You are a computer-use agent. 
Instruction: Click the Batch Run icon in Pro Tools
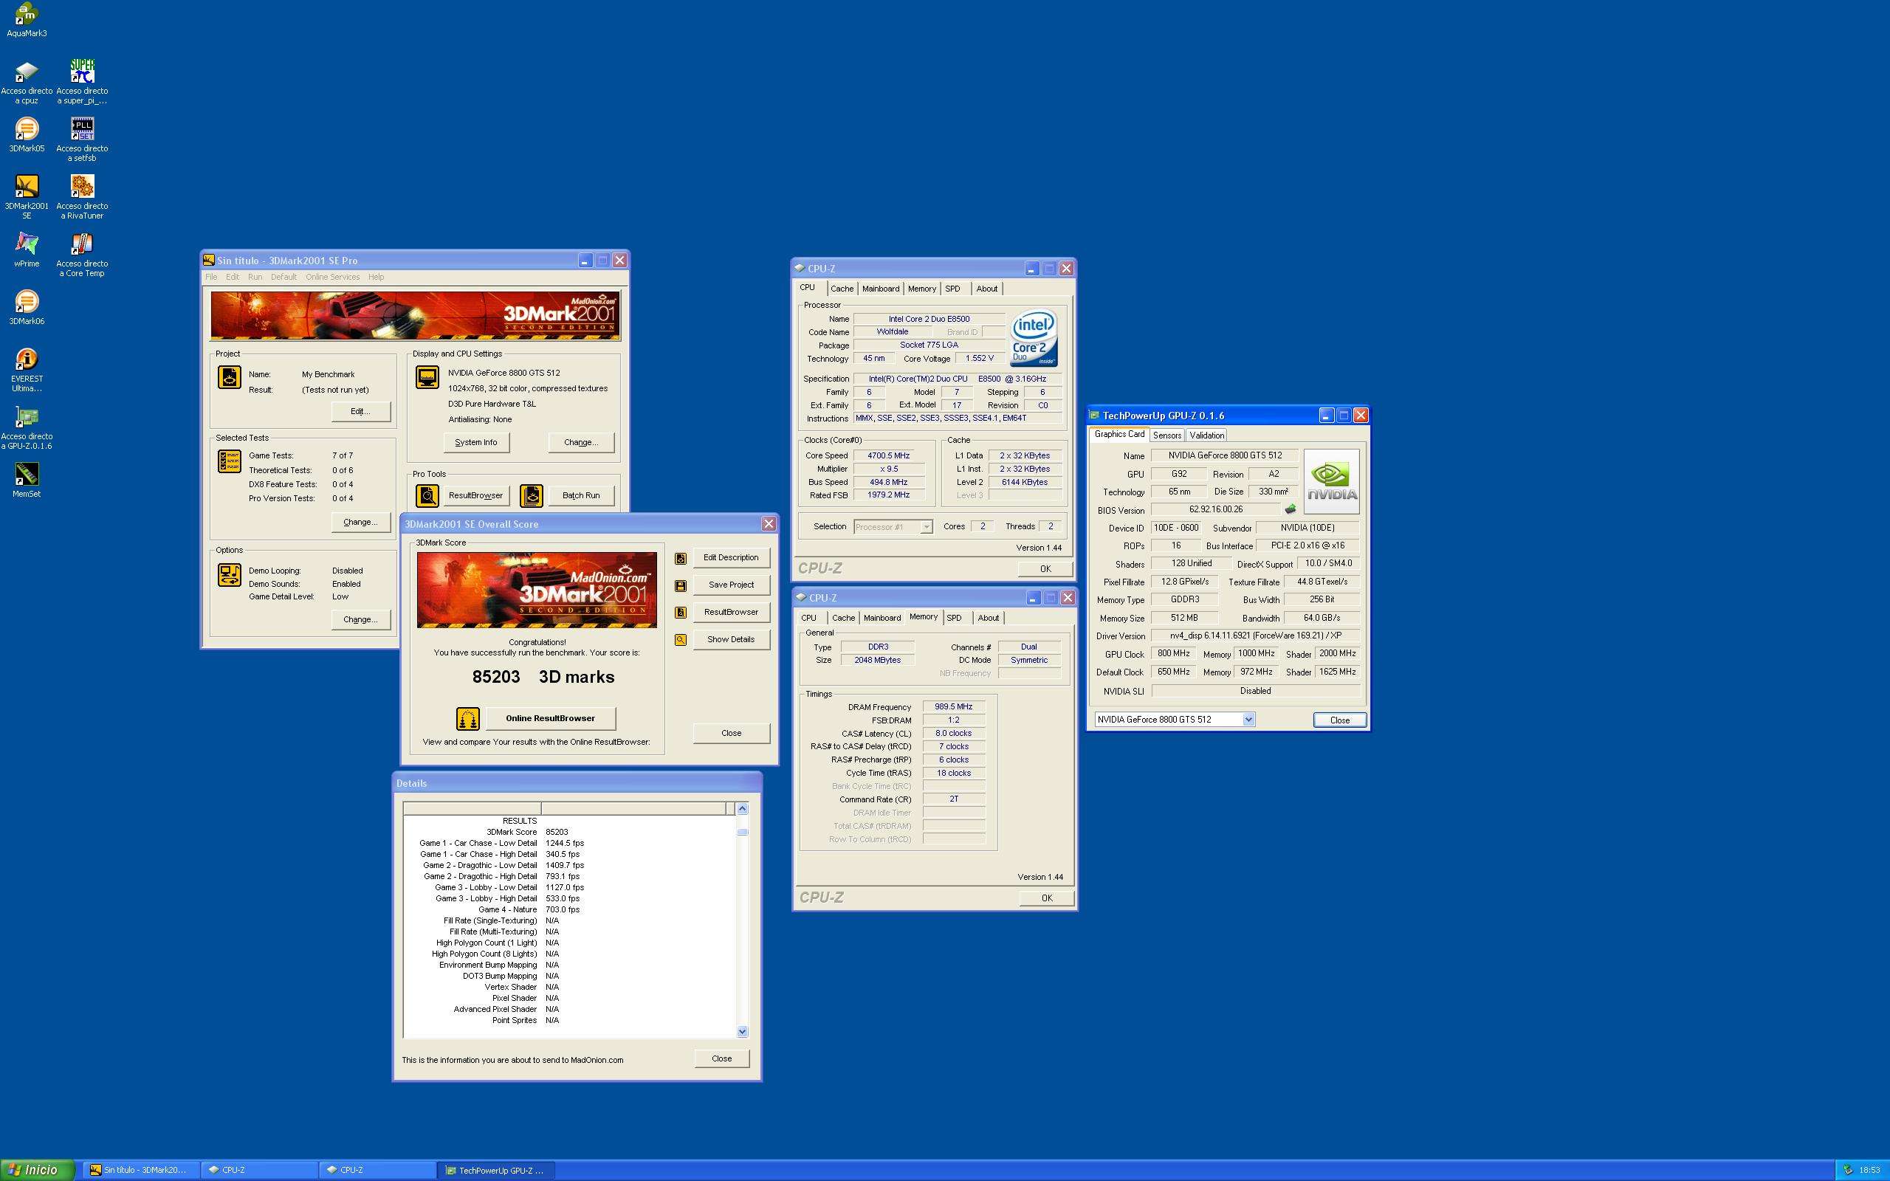(531, 495)
